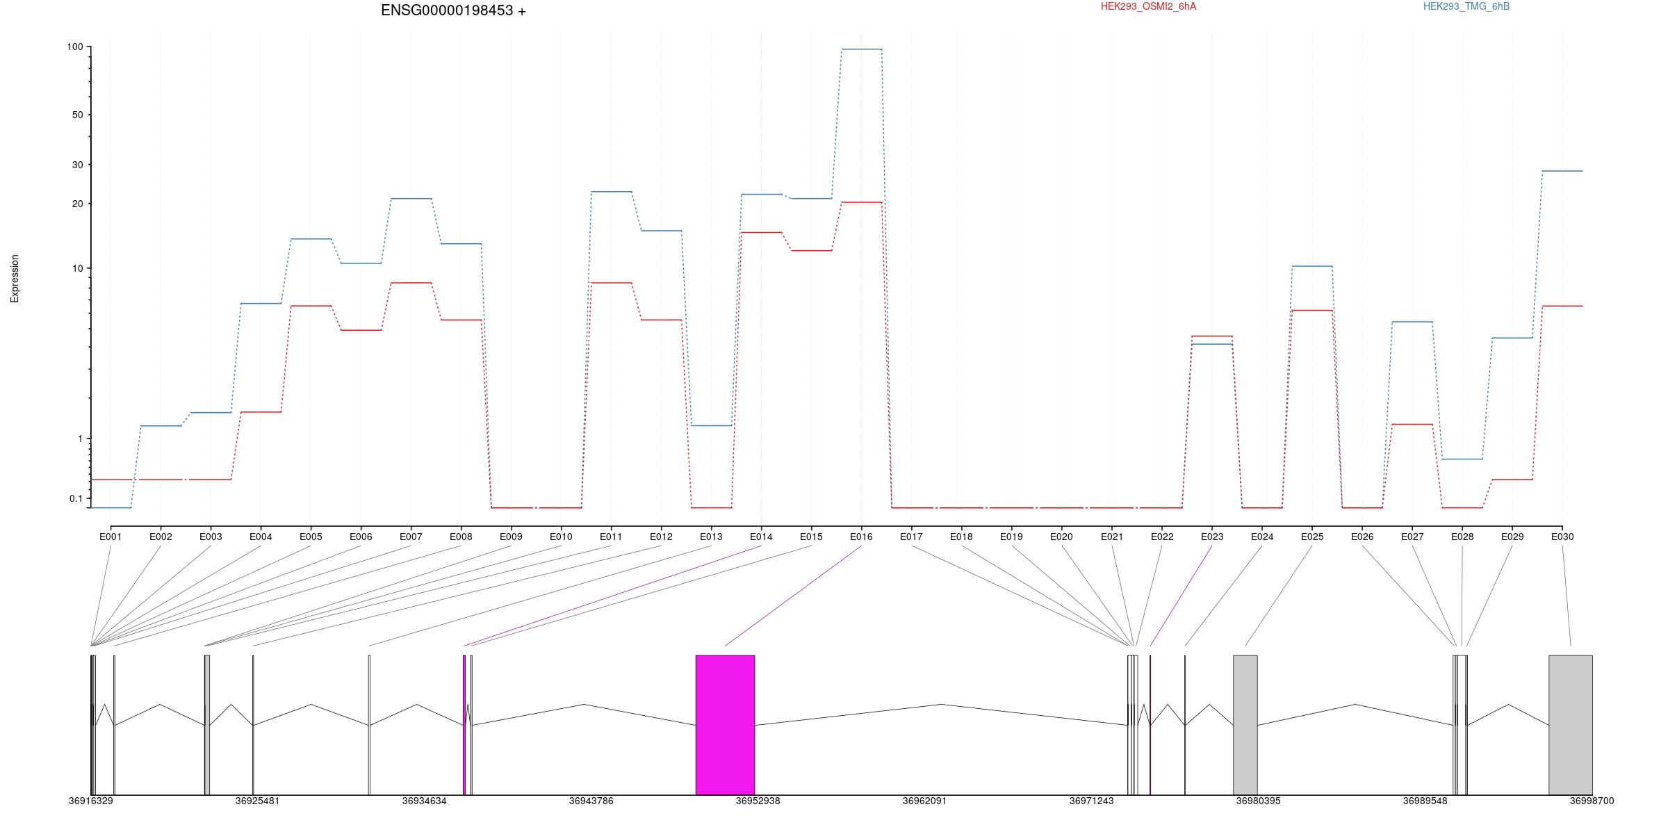Click the blue E011 expression segment
This screenshot has width=1668, height=834.
click(x=612, y=192)
